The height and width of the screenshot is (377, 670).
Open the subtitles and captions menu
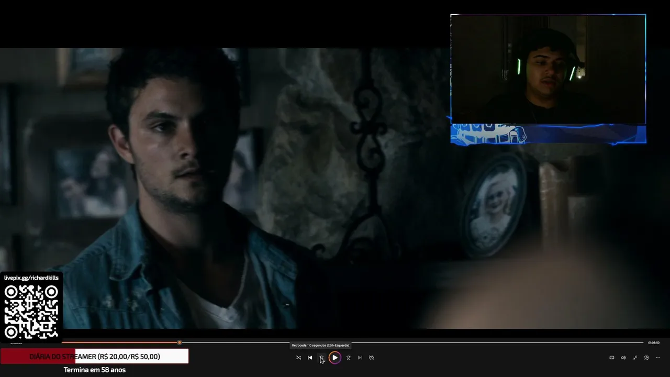(612, 358)
